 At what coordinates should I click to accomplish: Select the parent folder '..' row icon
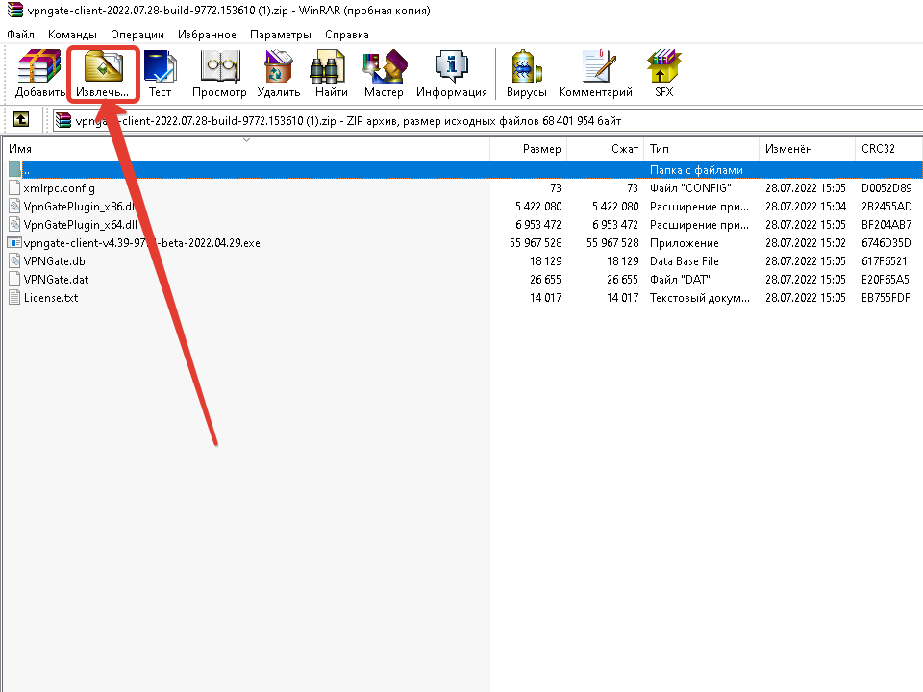(x=14, y=169)
